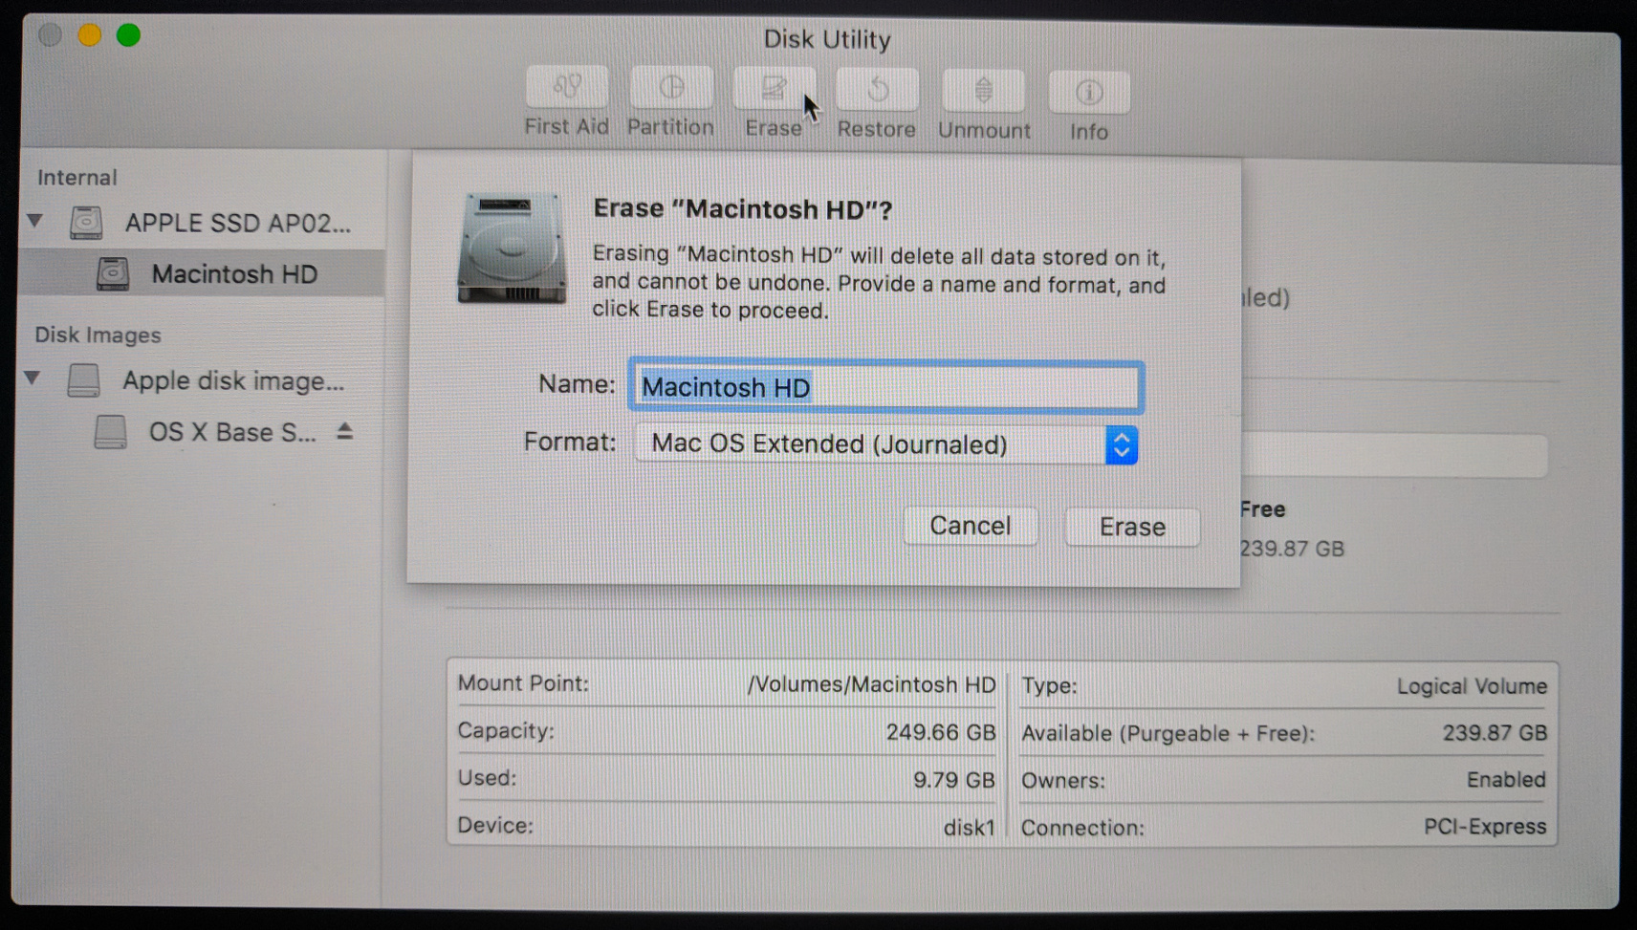The width and height of the screenshot is (1637, 930).
Task: Click the PCI-Express connection value
Action: click(x=1485, y=827)
